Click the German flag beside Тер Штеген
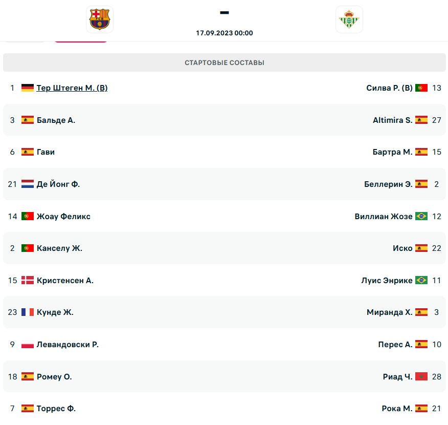The height and width of the screenshot is (425, 448). 28,88
